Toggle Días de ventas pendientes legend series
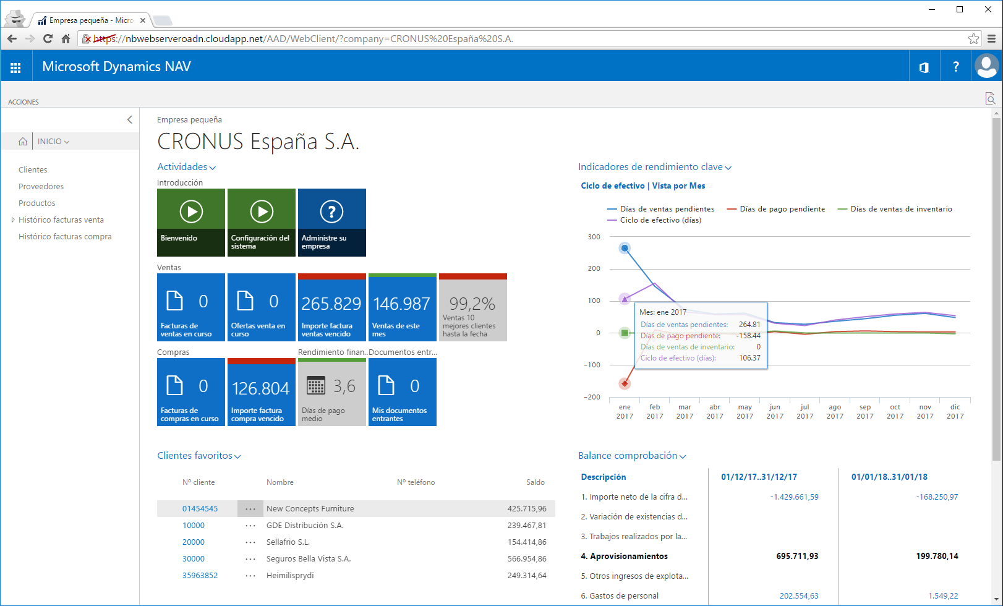Screen dimensions: 1003x606 [x=660, y=209]
